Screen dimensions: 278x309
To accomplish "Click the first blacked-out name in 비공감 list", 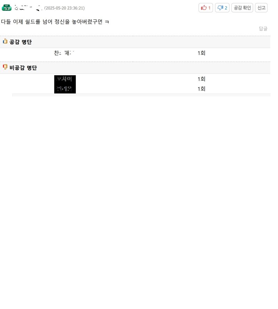I will (x=65, y=79).
